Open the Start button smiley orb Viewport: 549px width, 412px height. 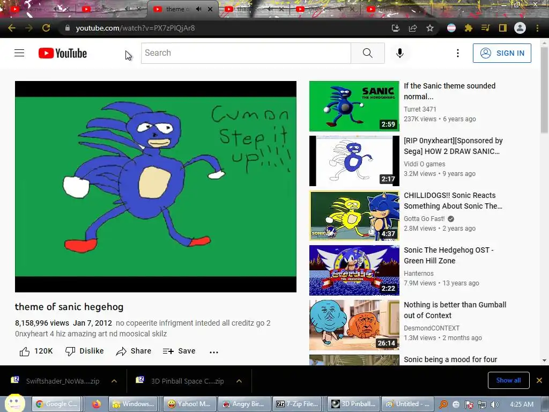click(14, 403)
